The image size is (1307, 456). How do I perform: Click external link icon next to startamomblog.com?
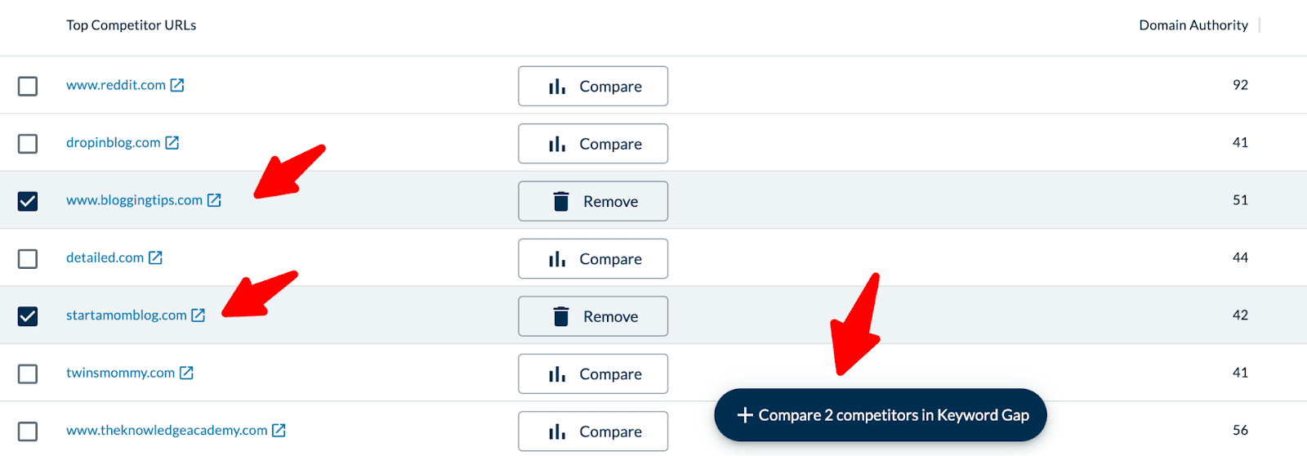point(199,315)
